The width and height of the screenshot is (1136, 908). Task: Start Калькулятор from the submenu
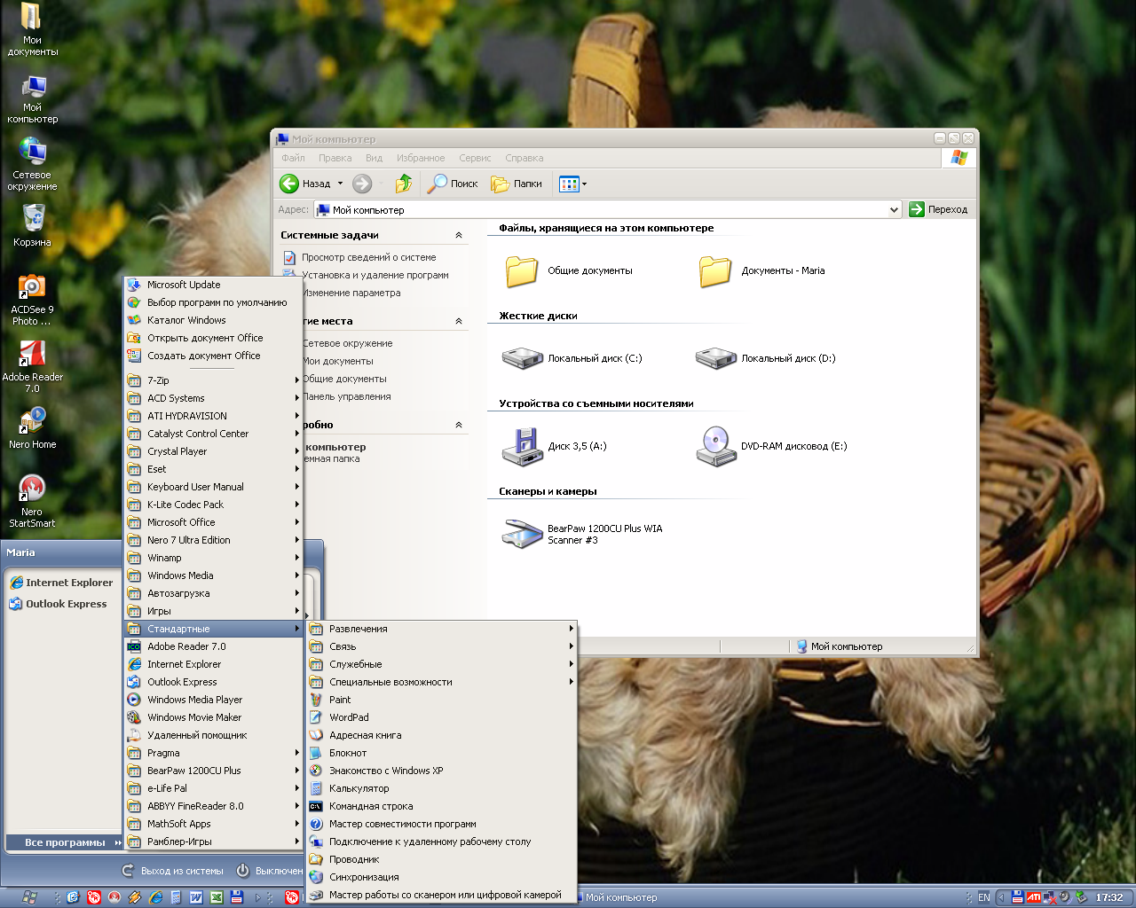click(x=441, y=788)
